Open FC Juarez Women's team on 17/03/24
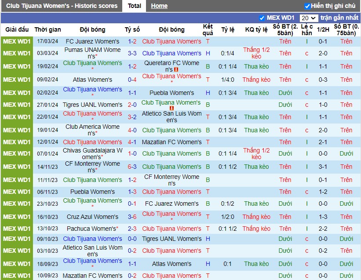361x280 pixels. pyautogui.click(x=92, y=41)
